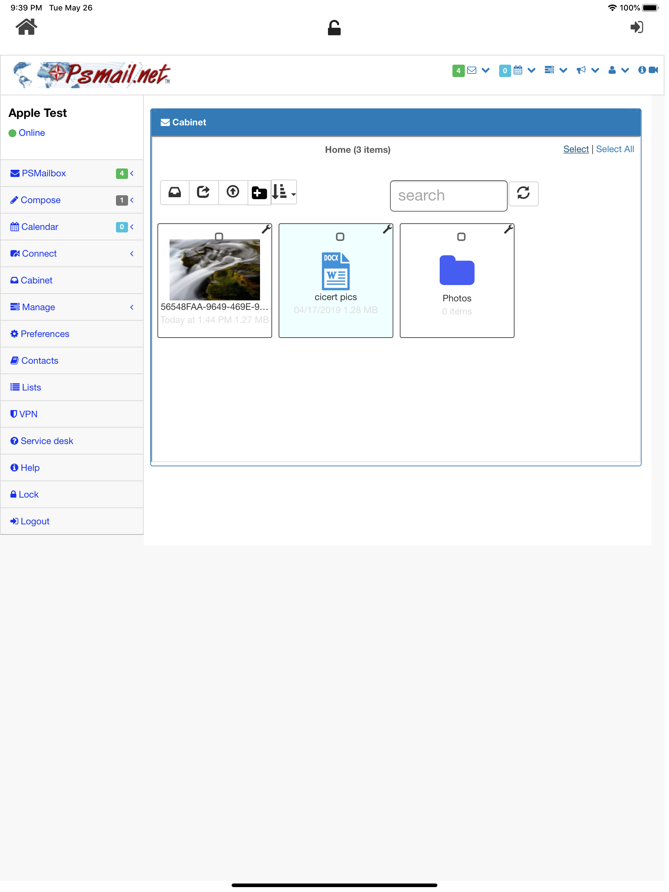Open Service desk in the sidebar
Screen dimensions: 669x892
click(x=72, y=441)
